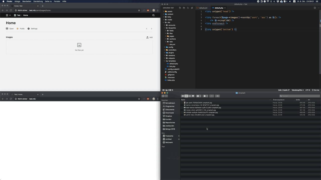
Task: Click the New Folder icon in VS Code explorer
Action: tap(184, 8)
